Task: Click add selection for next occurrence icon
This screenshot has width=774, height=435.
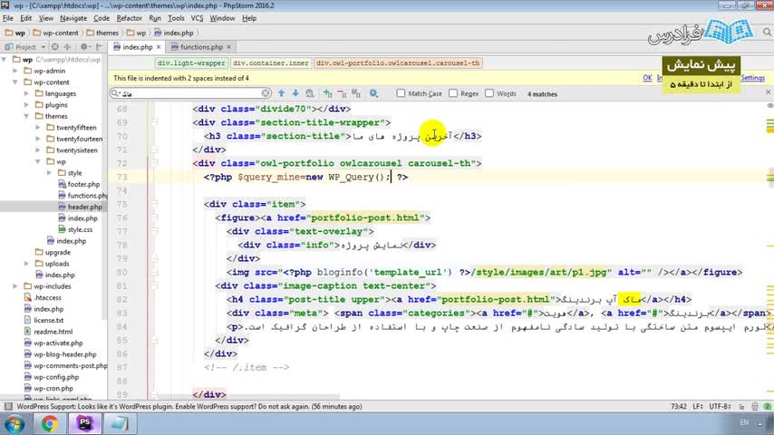Action: tap(327, 93)
